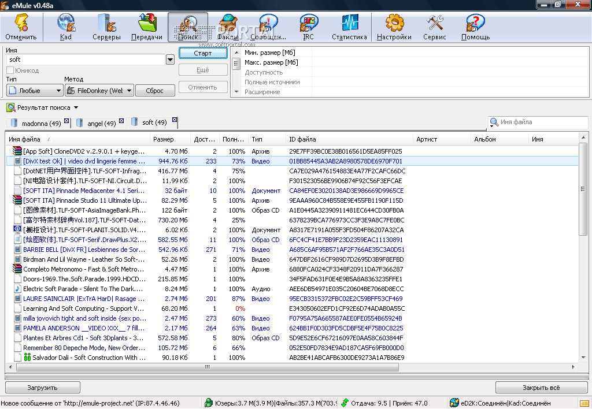Click the upload/download arrows status icon
Viewport: 592px width, 409px height.
tap(345, 403)
